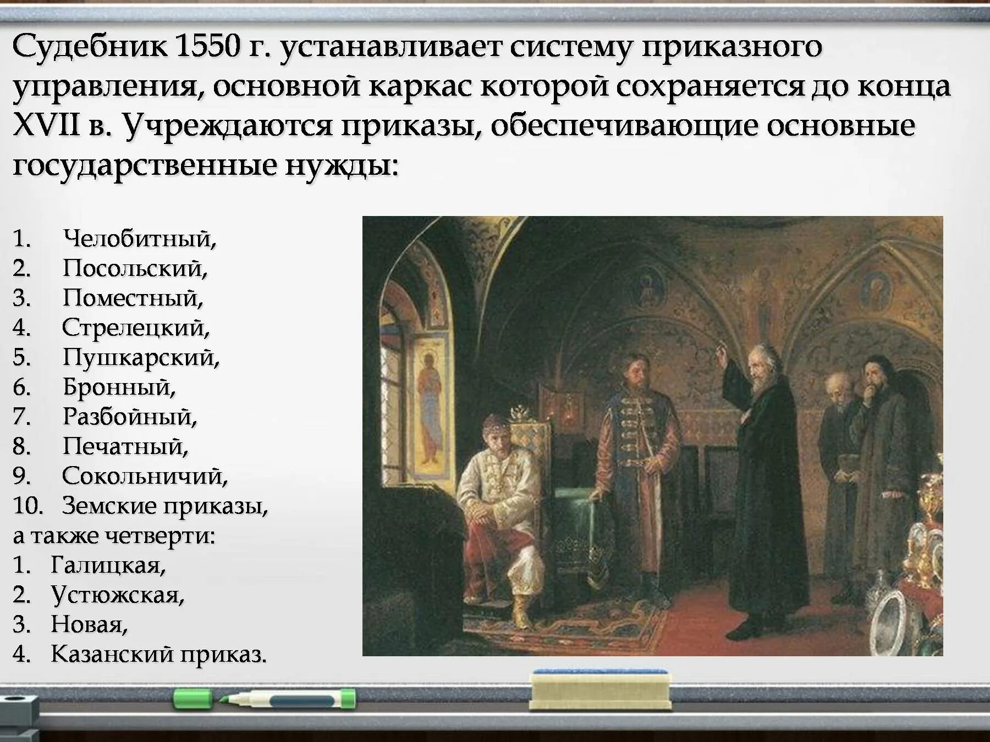990x742 pixels.
Task: Click the list item "Посольский,"
Action: point(135,268)
